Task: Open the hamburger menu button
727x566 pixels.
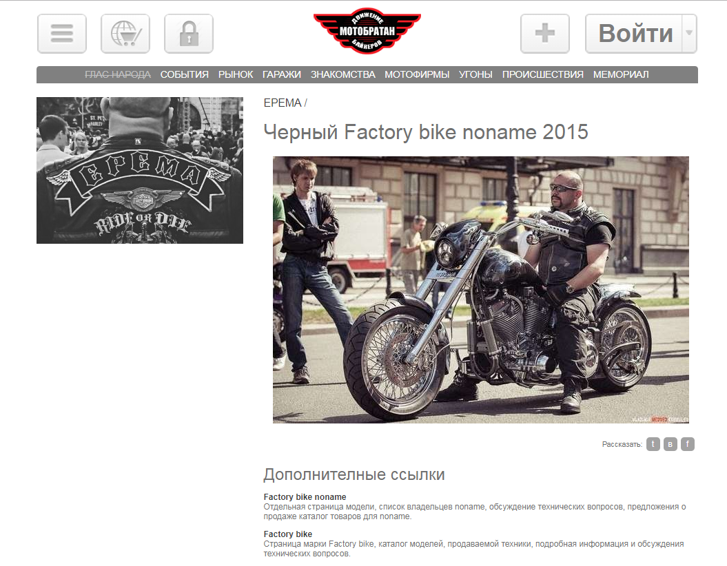Action: (61, 34)
